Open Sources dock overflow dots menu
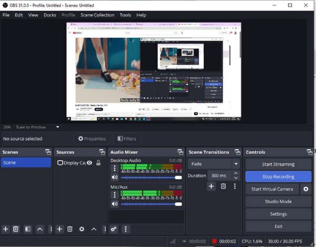 coord(105,229)
